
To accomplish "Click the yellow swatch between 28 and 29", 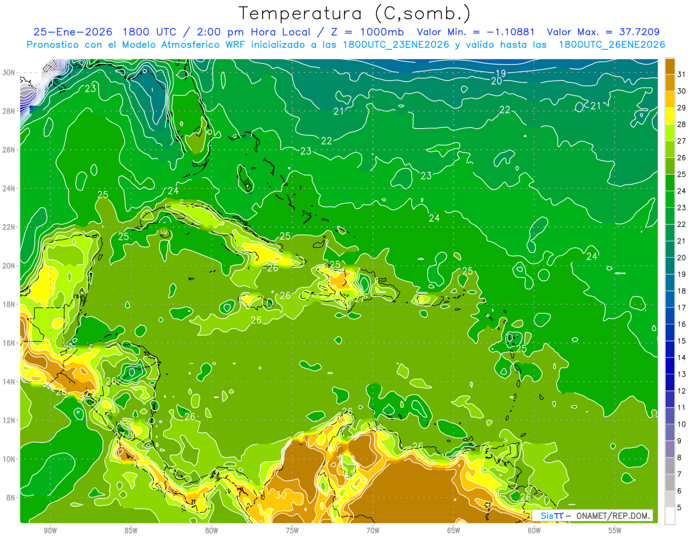I will click(670, 116).
